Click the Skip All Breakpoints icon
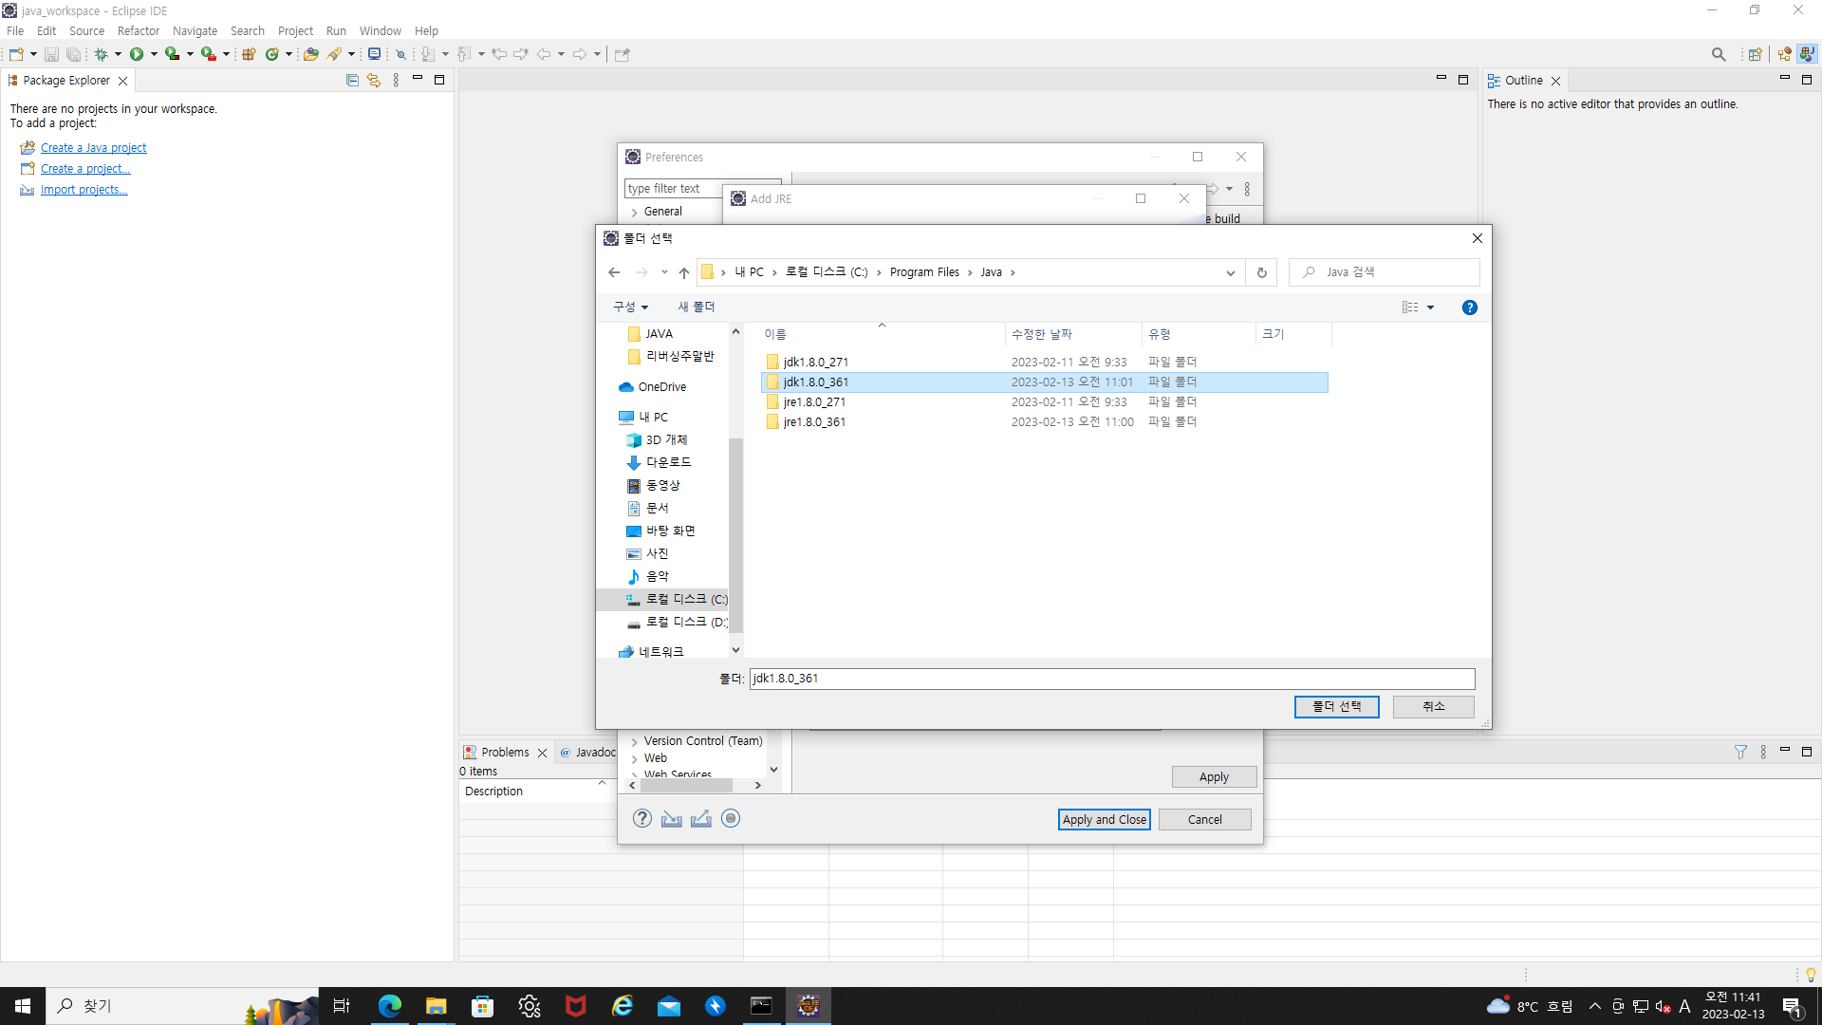Viewport: 1822px width, 1025px height. pos(400,54)
